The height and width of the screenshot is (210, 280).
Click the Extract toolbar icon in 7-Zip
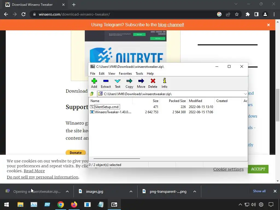pyautogui.click(x=106, y=83)
